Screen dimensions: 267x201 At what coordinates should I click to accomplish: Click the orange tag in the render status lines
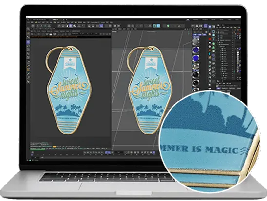click(x=54, y=146)
